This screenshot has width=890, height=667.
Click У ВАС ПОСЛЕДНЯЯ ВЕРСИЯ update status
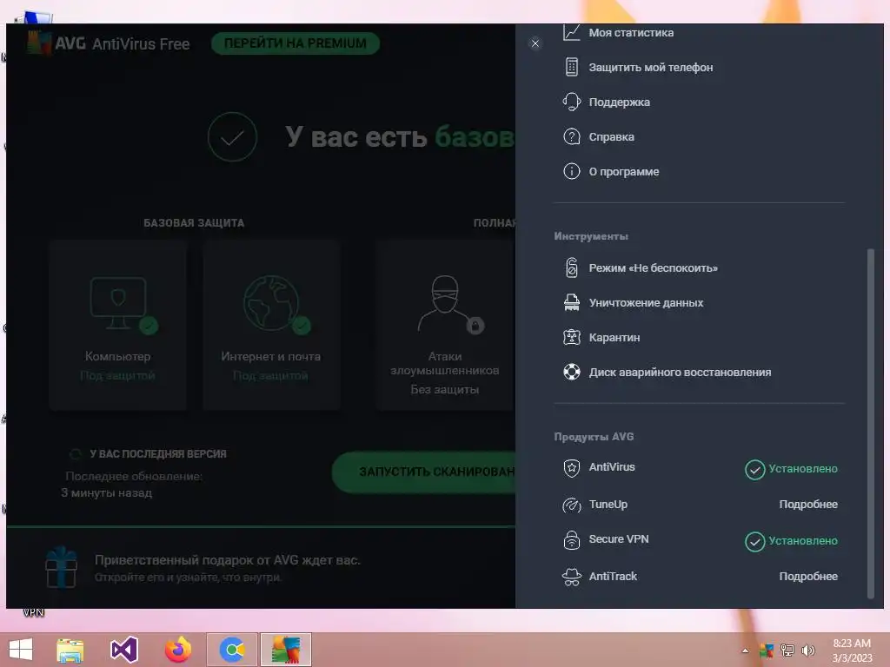tap(158, 453)
